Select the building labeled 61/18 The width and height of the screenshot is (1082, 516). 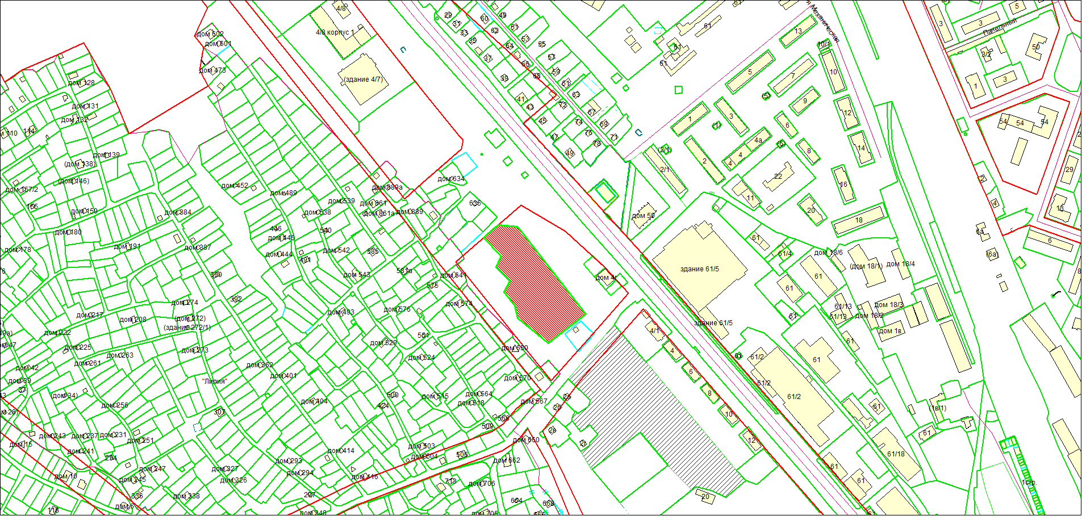(896, 454)
